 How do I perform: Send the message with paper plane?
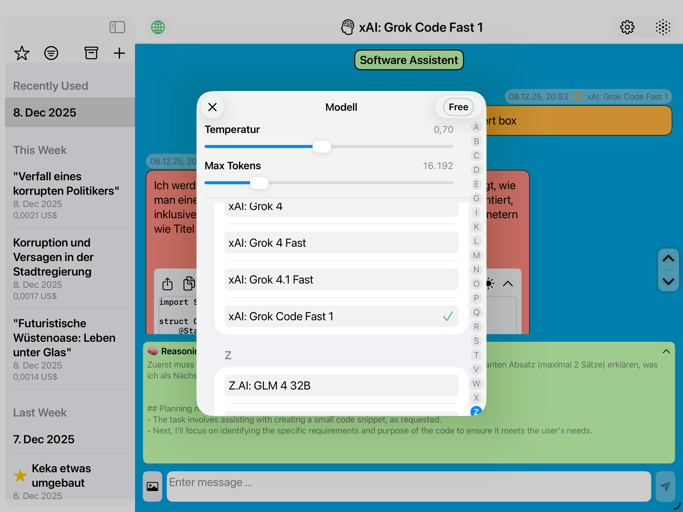665,486
